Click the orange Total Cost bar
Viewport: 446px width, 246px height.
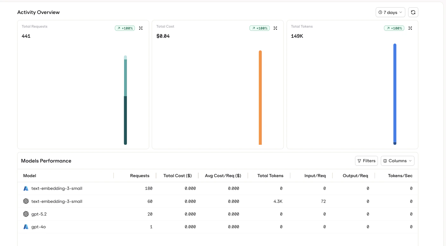pos(260,97)
